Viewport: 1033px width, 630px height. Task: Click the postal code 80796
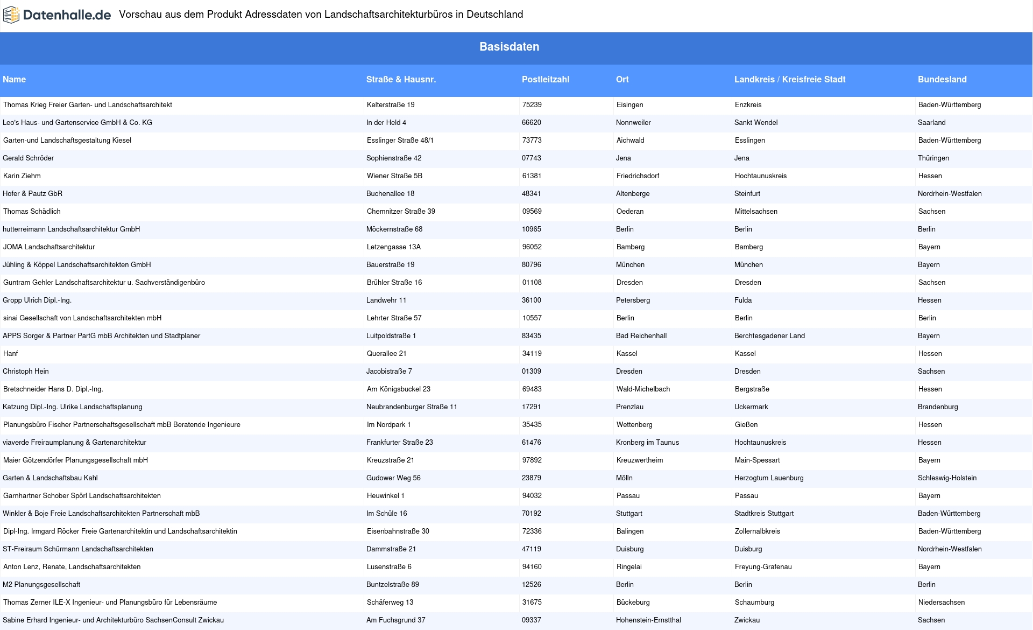coord(532,265)
